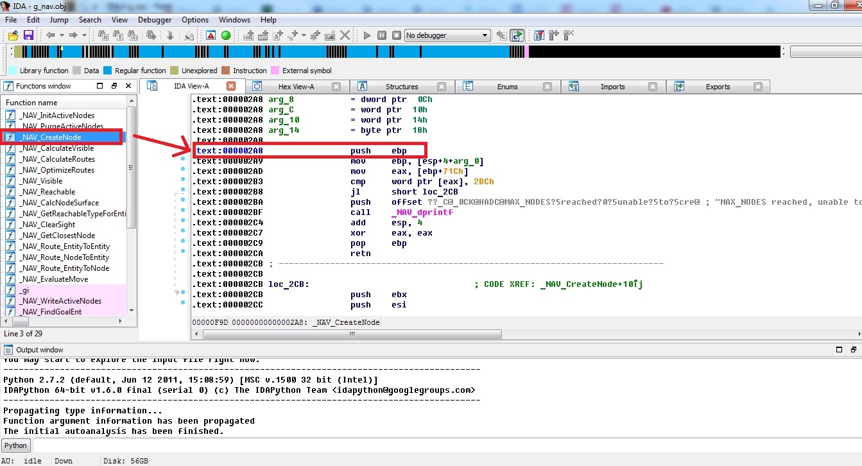This screenshot has height=466, width=862.
Task: Click the Jump forward arrow icon
Action: click(73, 35)
